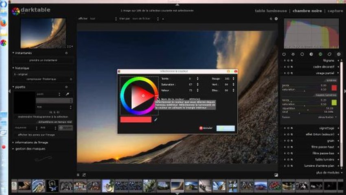Click the red color preview bar in dialog
346x195 pixels.
coord(136,120)
